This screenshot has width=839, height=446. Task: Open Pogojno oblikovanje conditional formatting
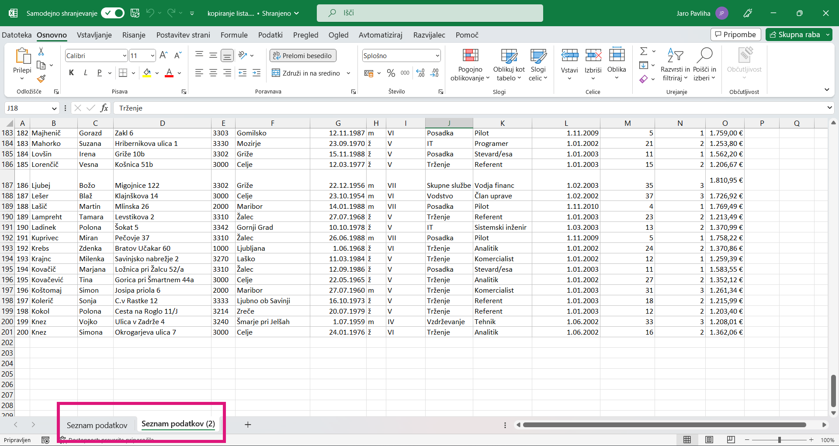[x=470, y=65]
